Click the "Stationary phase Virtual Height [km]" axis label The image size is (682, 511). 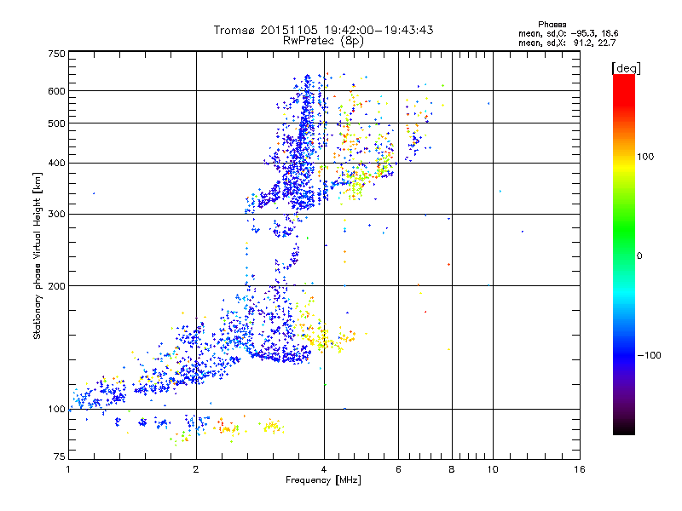pyautogui.click(x=38, y=256)
